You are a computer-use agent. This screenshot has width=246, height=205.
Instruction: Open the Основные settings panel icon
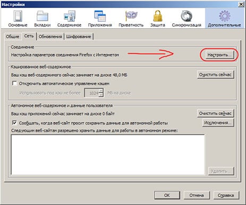tap(18, 16)
